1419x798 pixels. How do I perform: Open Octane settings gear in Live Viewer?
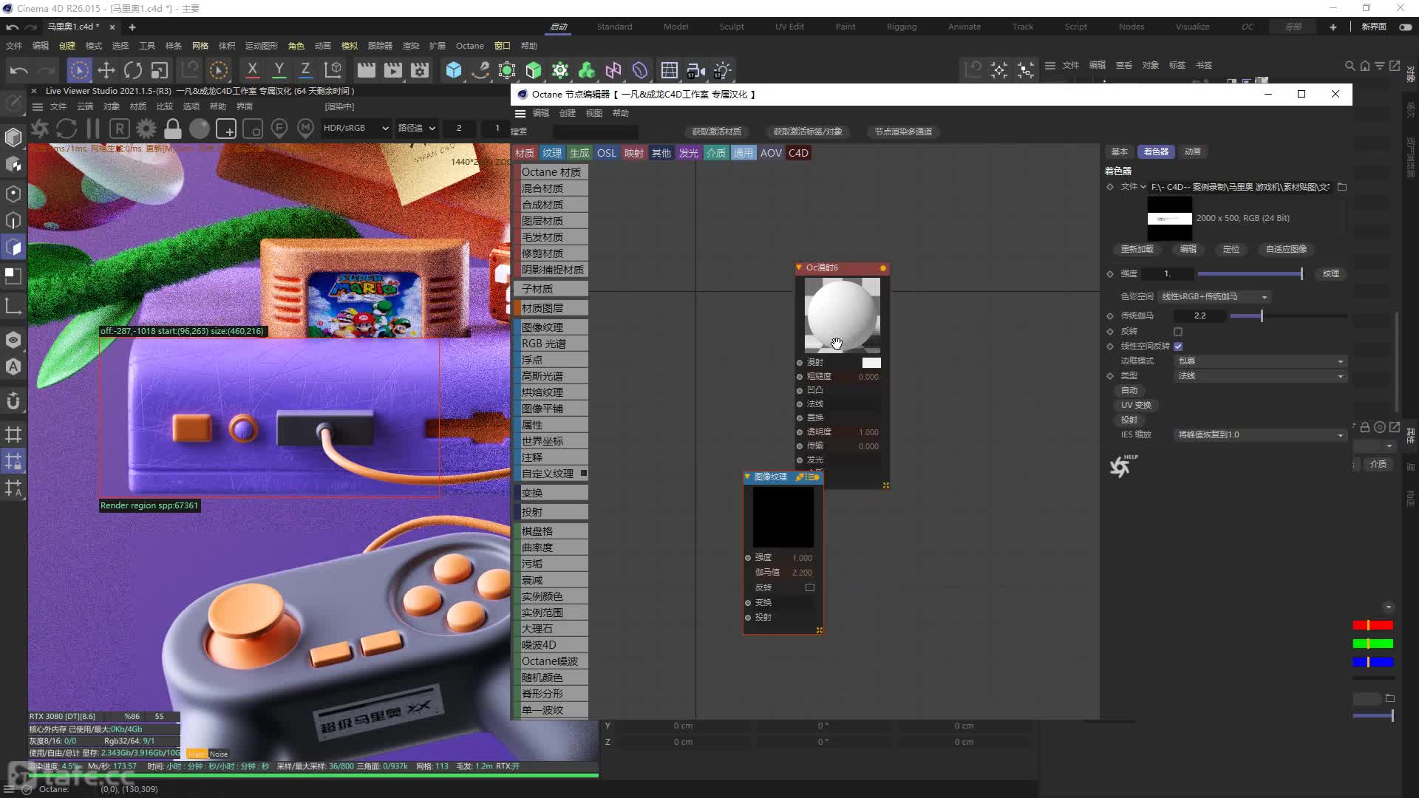point(146,129)
